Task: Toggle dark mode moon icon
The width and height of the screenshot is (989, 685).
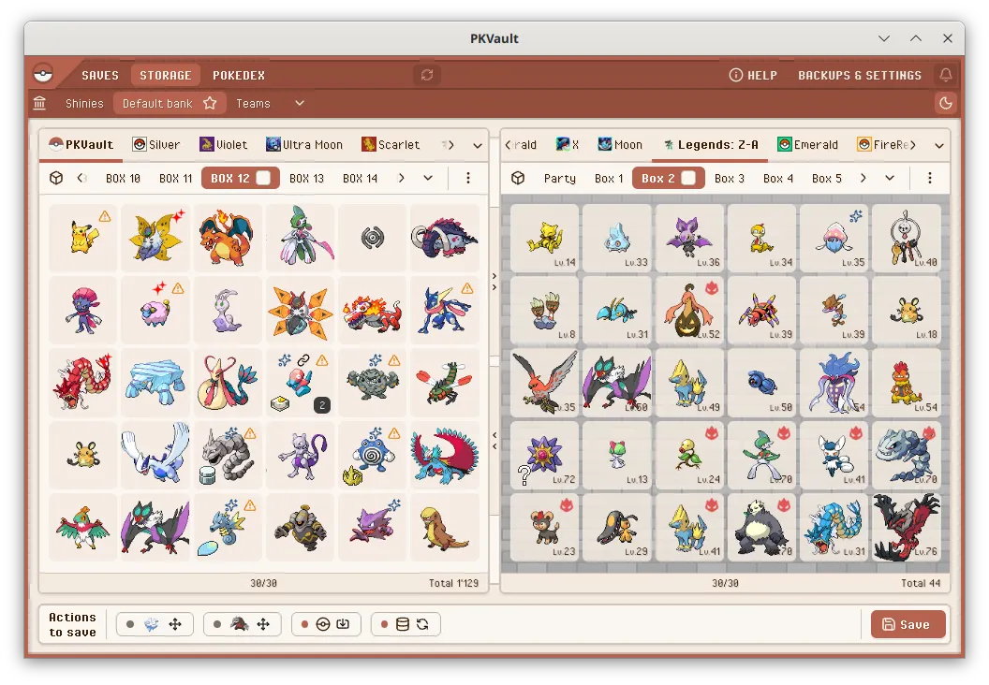Action: pyautogui.click(x=946, y=103)
